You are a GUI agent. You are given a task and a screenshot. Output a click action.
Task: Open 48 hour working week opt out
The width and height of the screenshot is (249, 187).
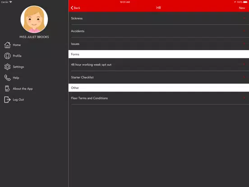click(x=159, y=65)
